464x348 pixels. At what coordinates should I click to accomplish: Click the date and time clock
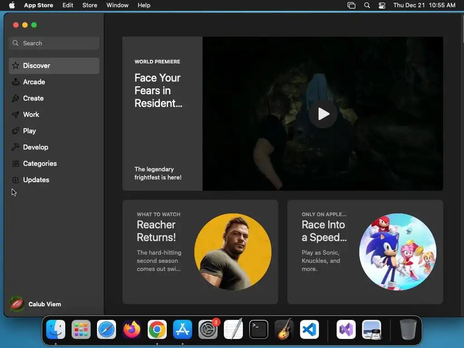424,5
